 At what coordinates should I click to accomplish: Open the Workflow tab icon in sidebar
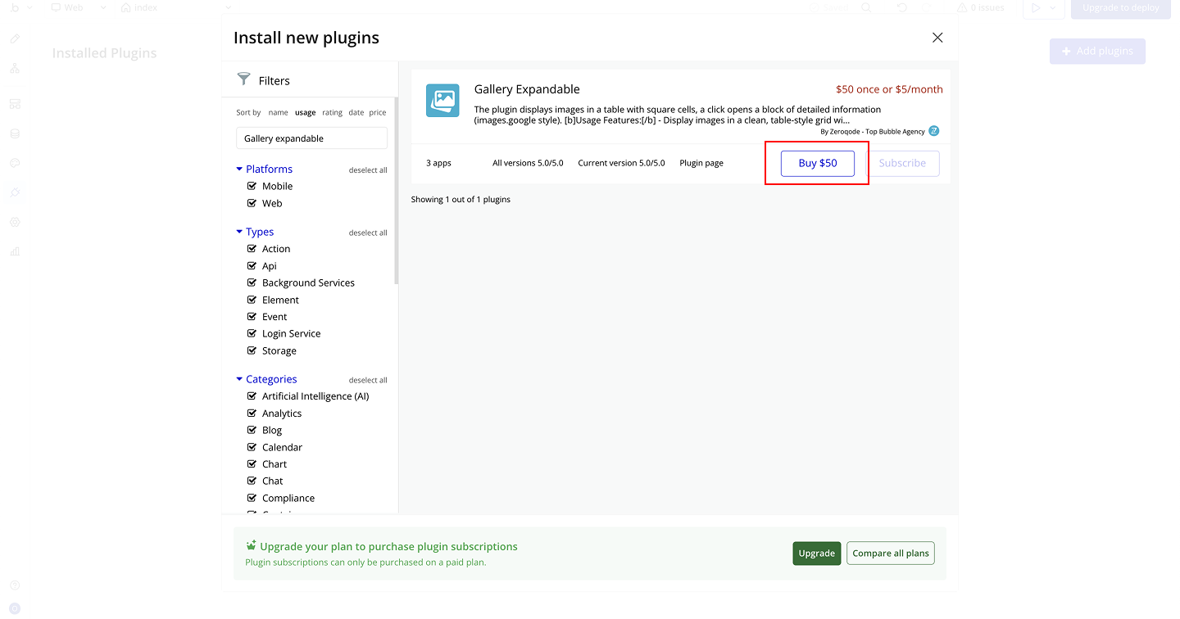pyautogui.click(x=15, y=68)
